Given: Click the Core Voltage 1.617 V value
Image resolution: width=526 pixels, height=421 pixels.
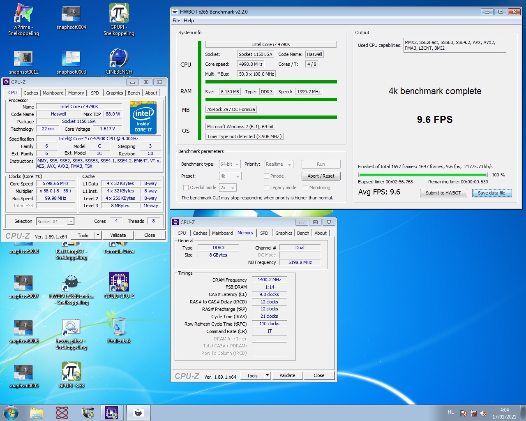Looking at the screenshot, I should coord(108,129).
